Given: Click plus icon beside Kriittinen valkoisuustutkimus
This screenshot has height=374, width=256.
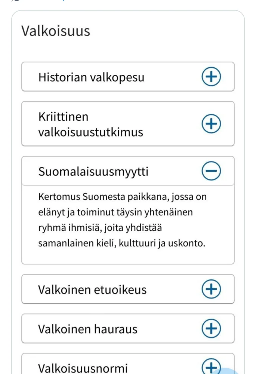Looking at the screenshot, I should click(x=211, y=124).
